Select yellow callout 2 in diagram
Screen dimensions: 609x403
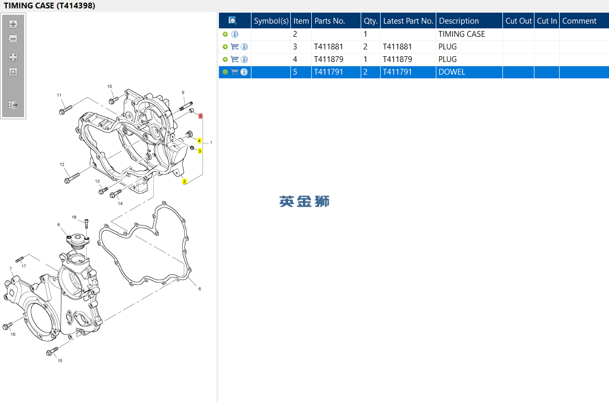point(184,181)
